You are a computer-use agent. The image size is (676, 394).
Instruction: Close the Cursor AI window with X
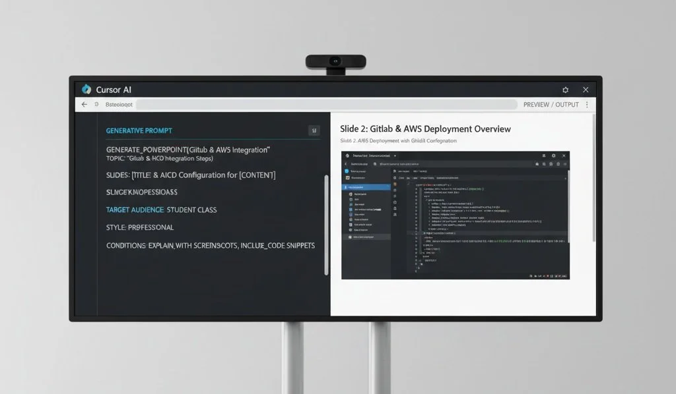pyautogui.click(x=586, y=90)
